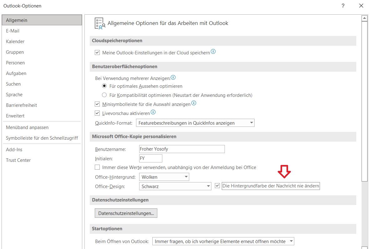The width and height of the screenshot is (370, 249).
Task: Toggle Minisymbolleiste für die Auswahl anzeigen
Action: pyautogui.click(x=97, y=104)
